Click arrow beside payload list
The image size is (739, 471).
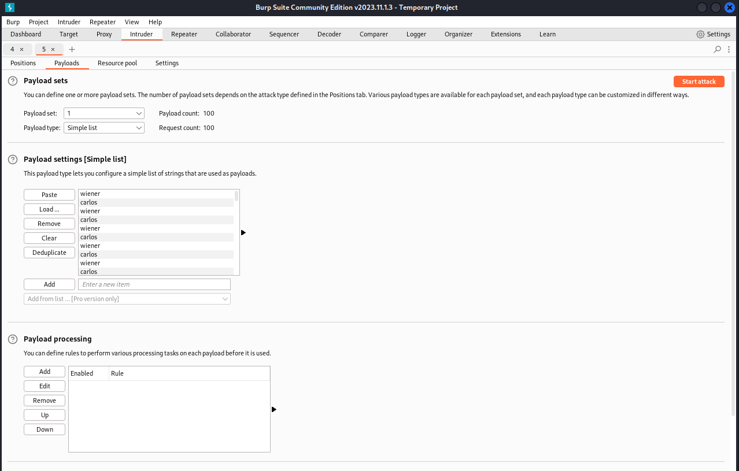[x=243, y=232]
